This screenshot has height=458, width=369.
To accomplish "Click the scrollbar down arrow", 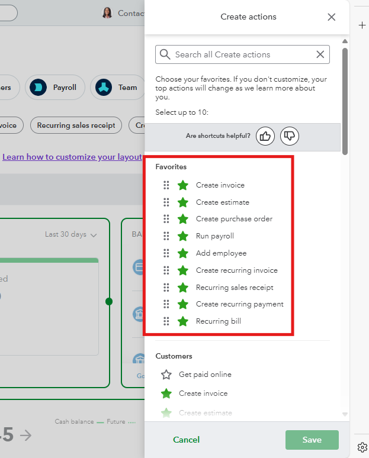I will pos(345,414).
